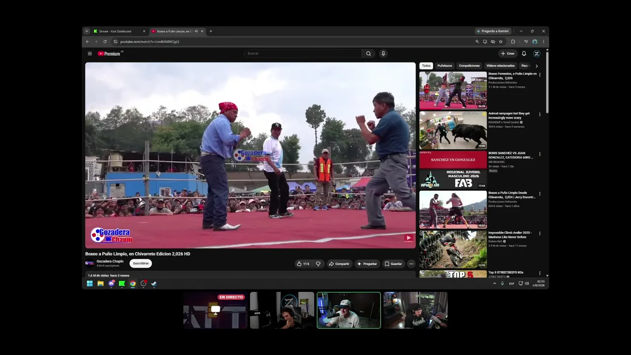Like the video with 11 k likes
The height and width of the screenshot is (355, 631).
point(303,264)
